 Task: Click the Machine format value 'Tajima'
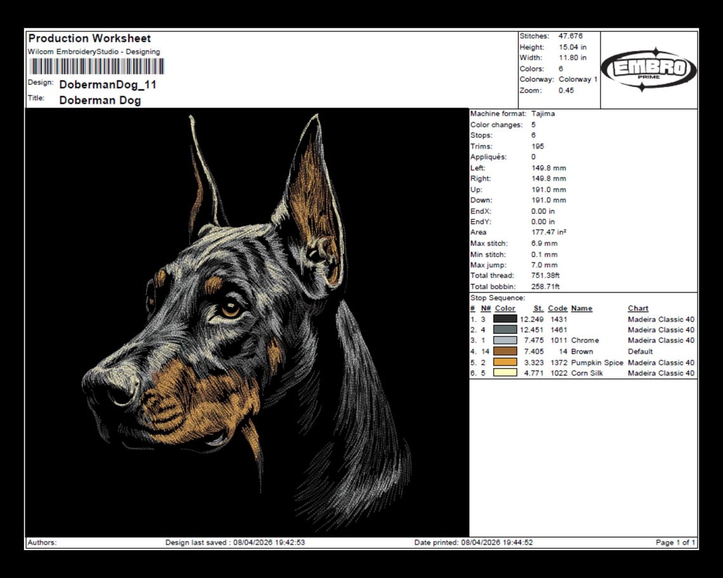543,113
